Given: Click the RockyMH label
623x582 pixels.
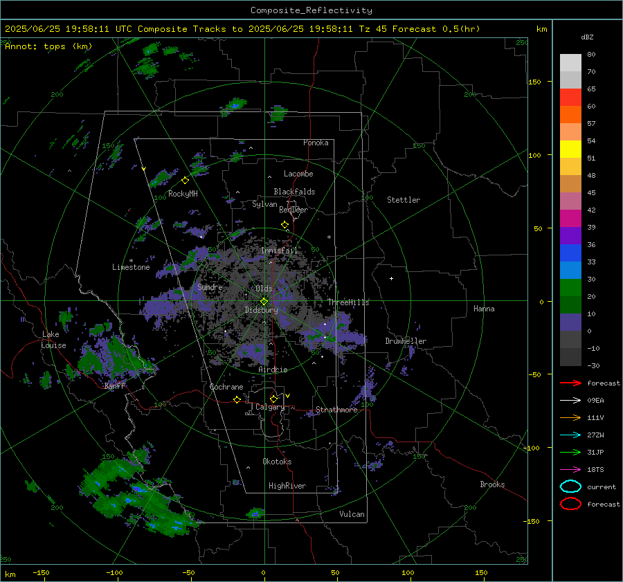Looking at the screenshot, I should point(183,194).
